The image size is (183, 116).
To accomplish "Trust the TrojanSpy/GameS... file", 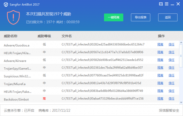I will 171,68.
